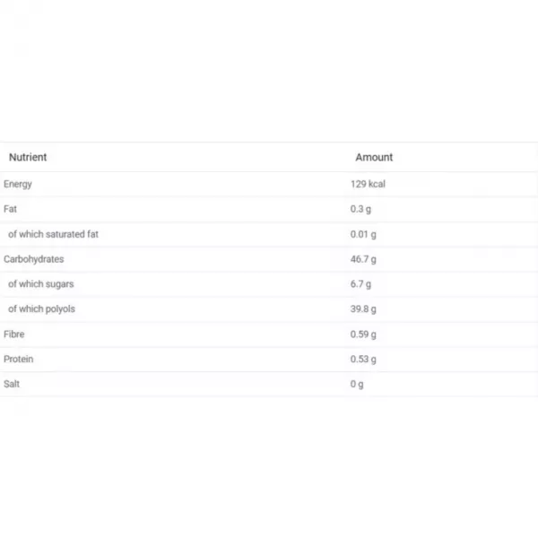The width and height of the screenshot is (538, 538).
Task: Click the 46.7 g carbohydrate value
Action: [363, 259]
